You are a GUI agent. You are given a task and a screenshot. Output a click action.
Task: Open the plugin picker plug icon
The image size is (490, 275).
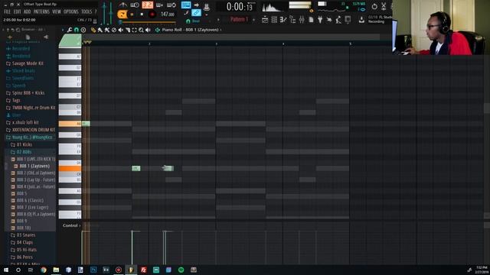tap(320, 20)
